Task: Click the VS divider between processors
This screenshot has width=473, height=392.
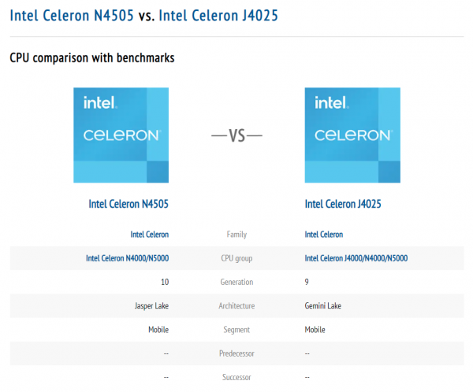Action: coord(236,135)
